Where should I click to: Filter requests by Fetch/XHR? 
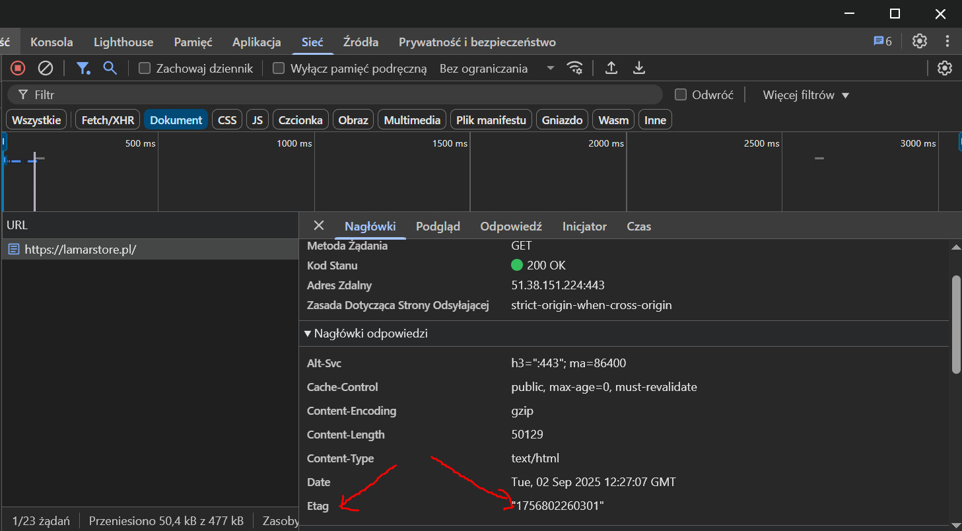click(108, 120)
